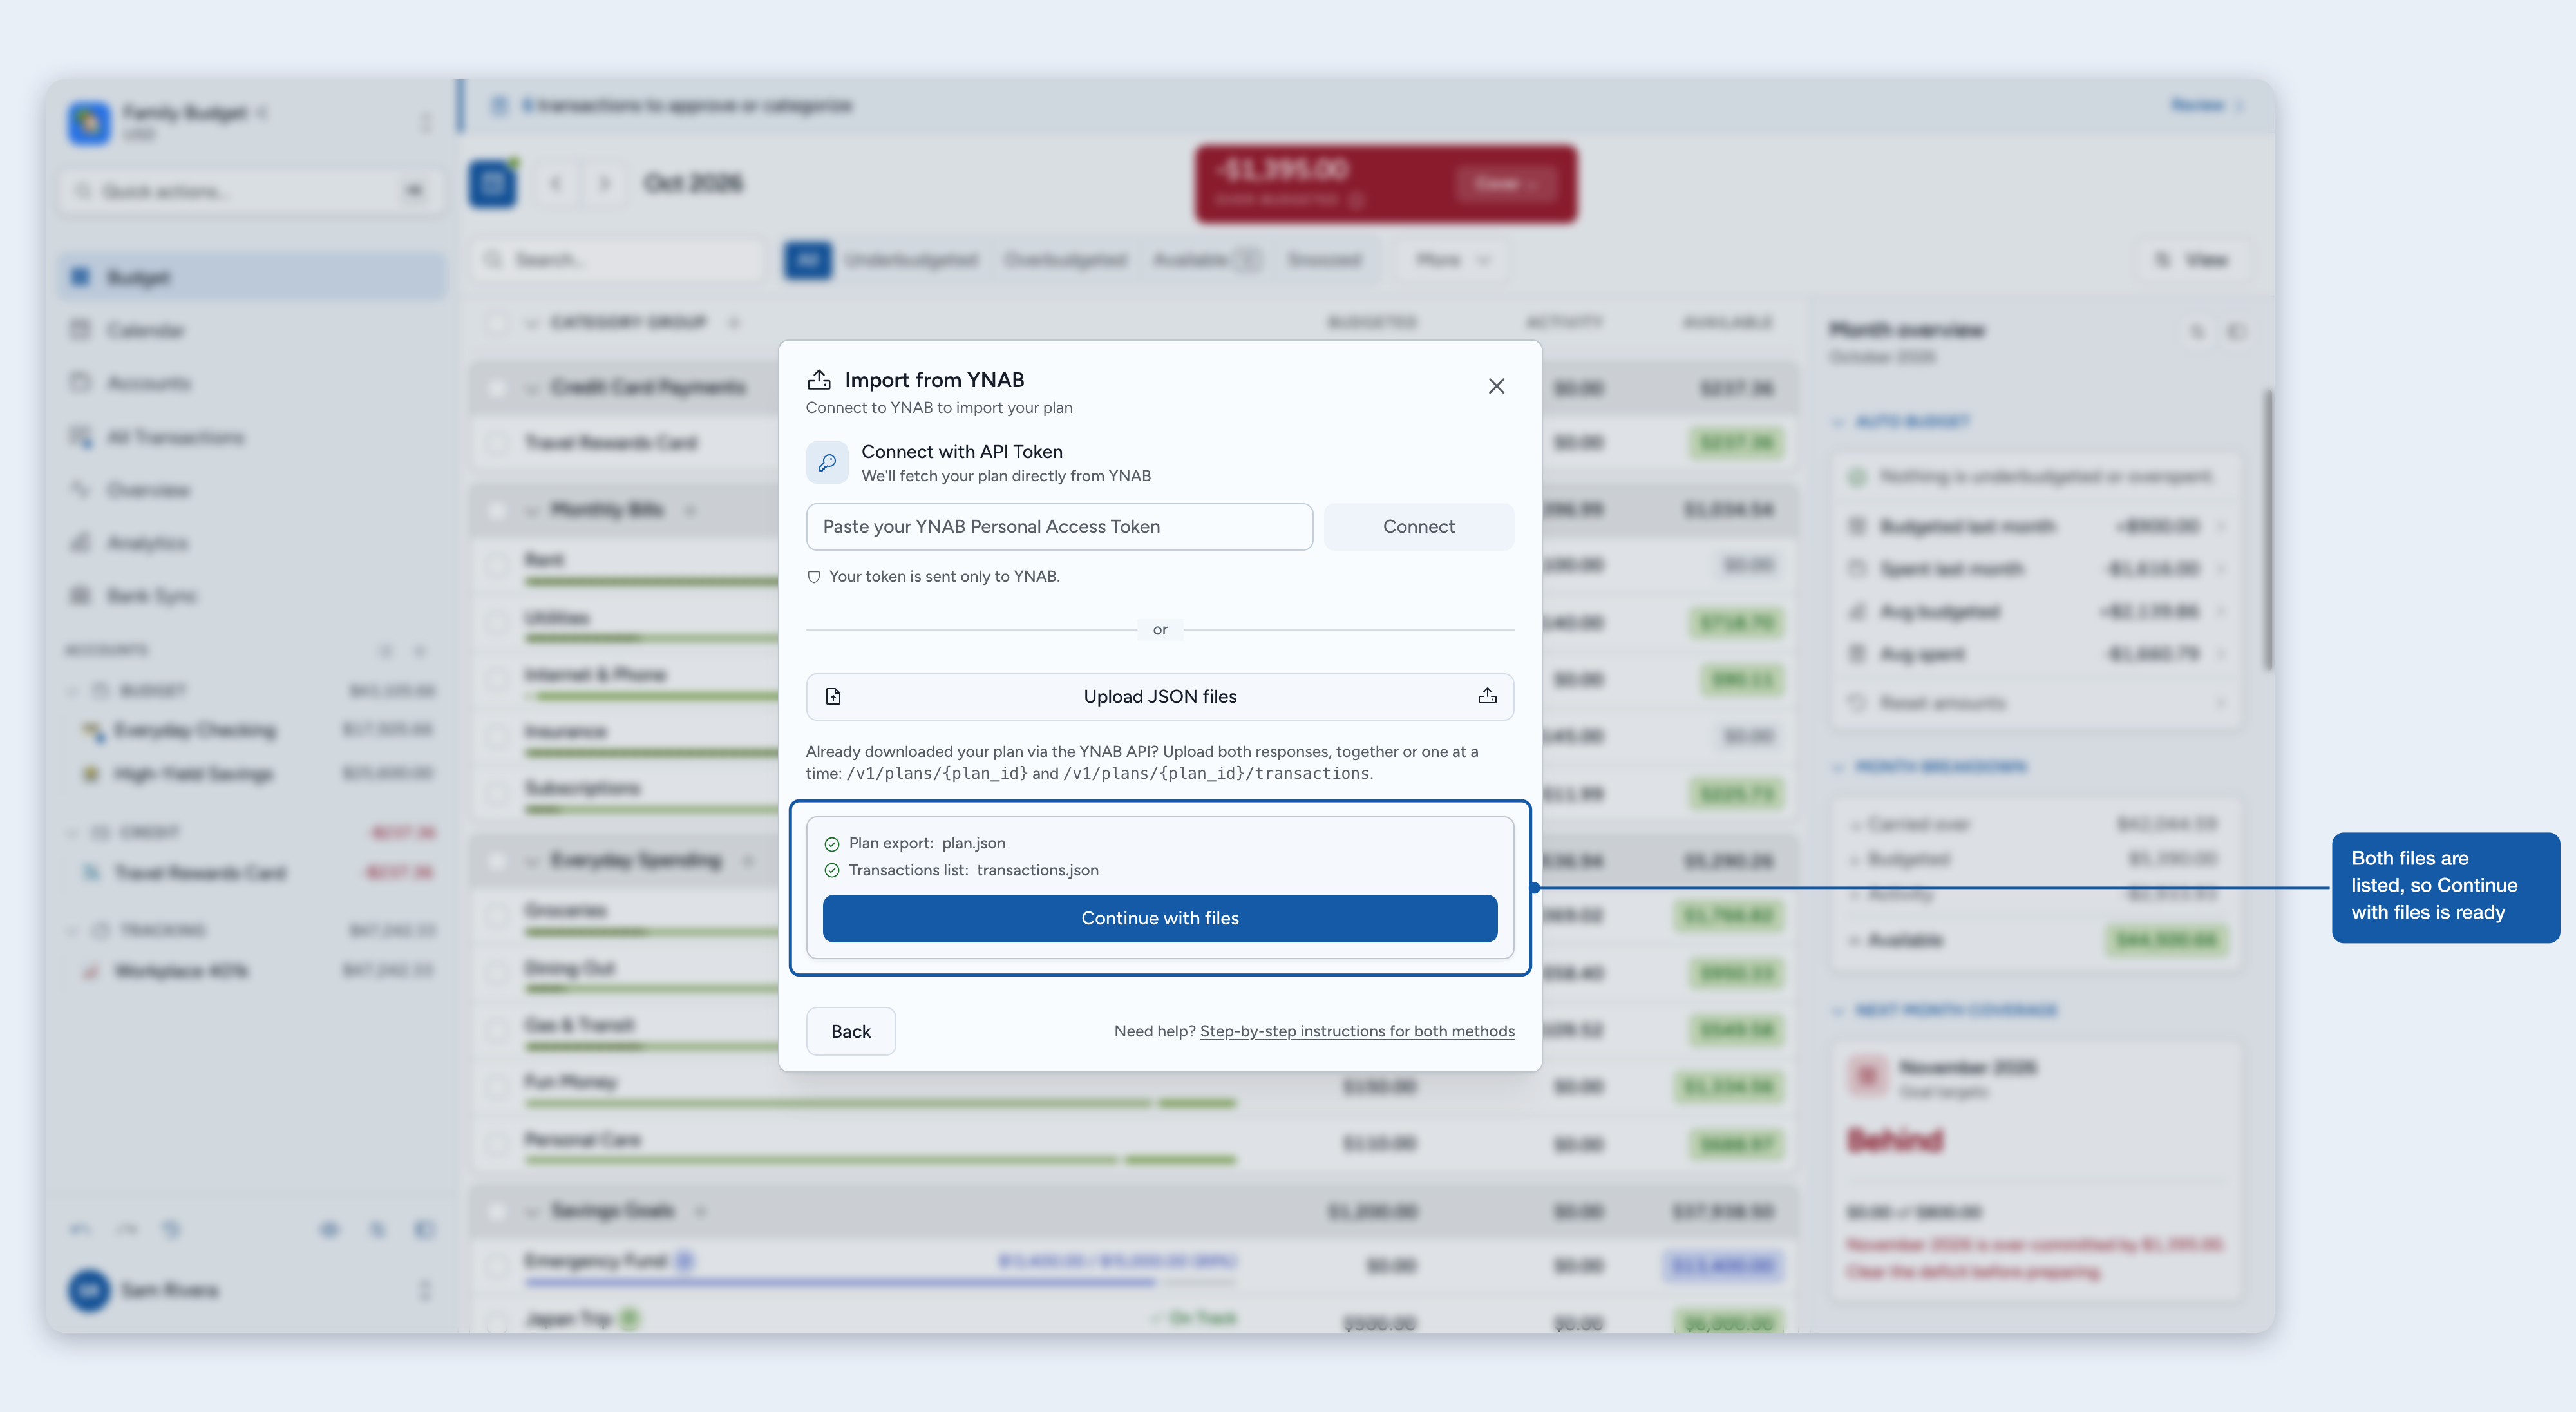Focus the YNAB Personal Access Token field
The width and height of the screenshot is (2576, 1412).
tap(1059, 526)
